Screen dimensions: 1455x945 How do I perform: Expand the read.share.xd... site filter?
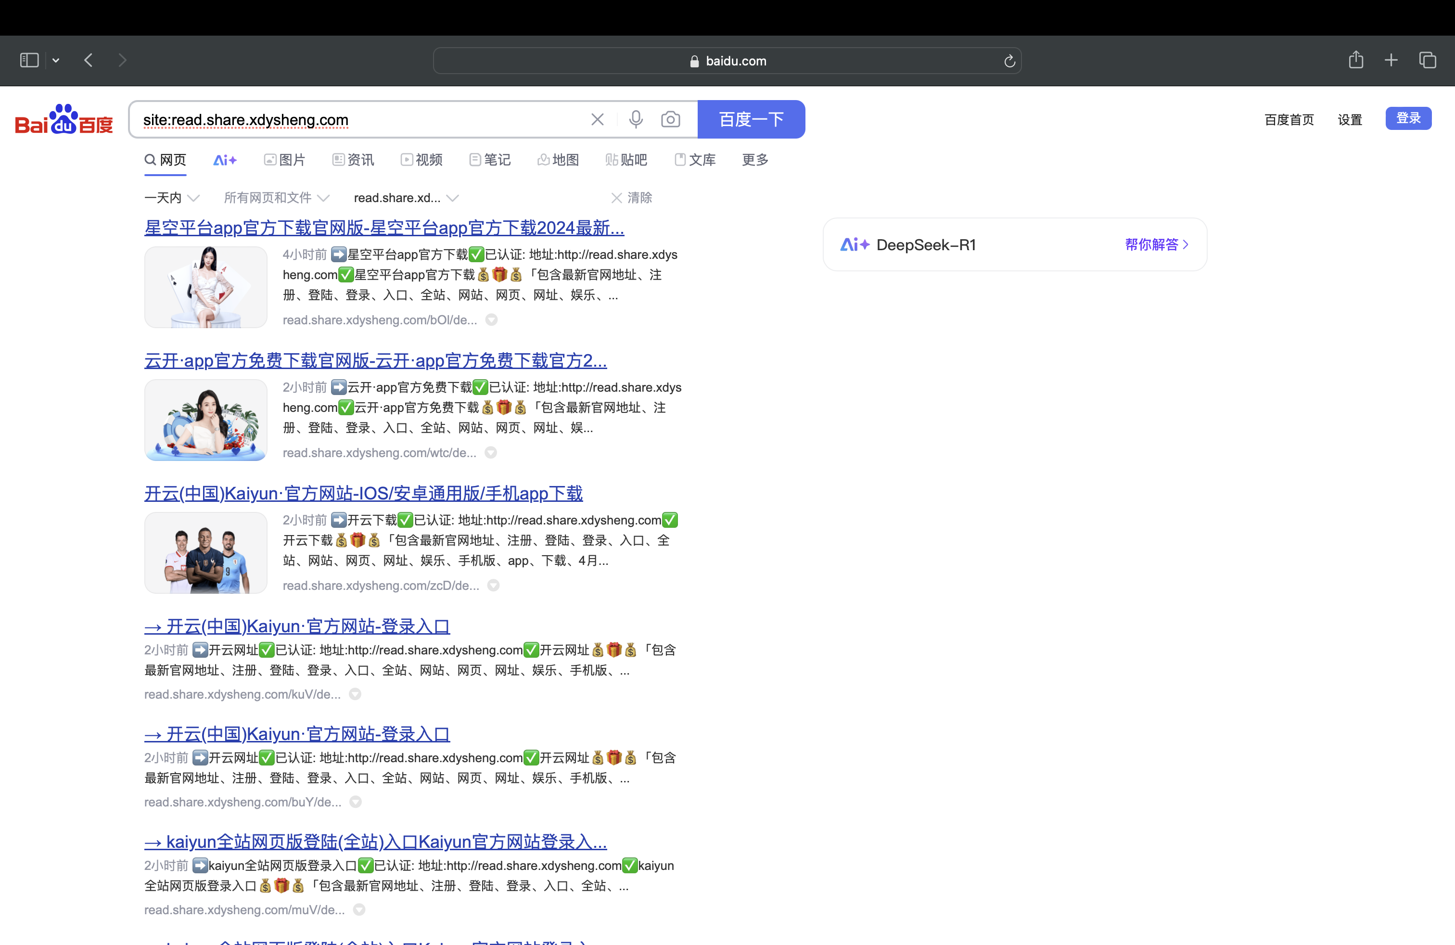point(406,198)
